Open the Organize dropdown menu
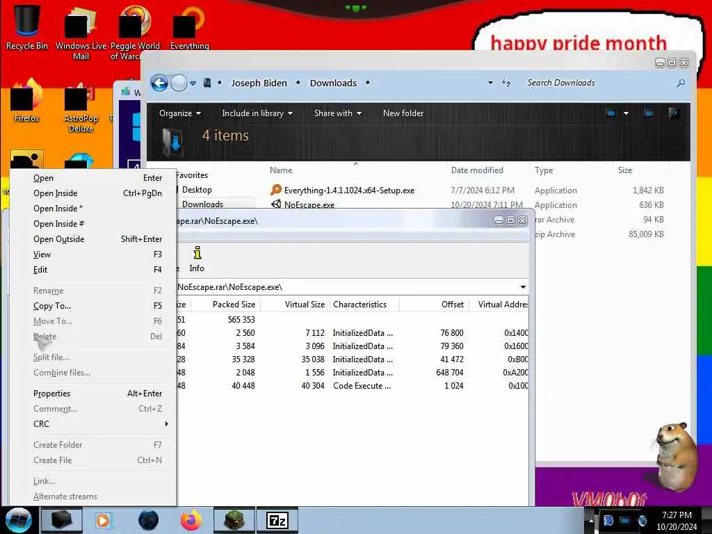The height and width of the screenshot is (534, 712). pyautogui.click(x=180, y=113)
